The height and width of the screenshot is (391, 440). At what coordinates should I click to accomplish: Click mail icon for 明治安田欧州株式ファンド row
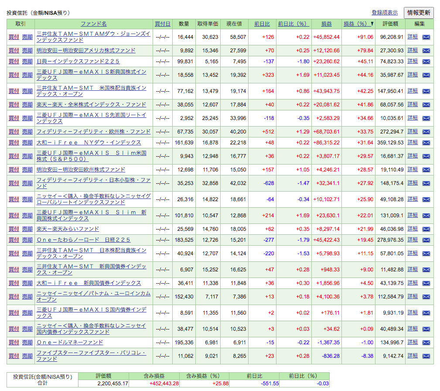tap(426, 170)
